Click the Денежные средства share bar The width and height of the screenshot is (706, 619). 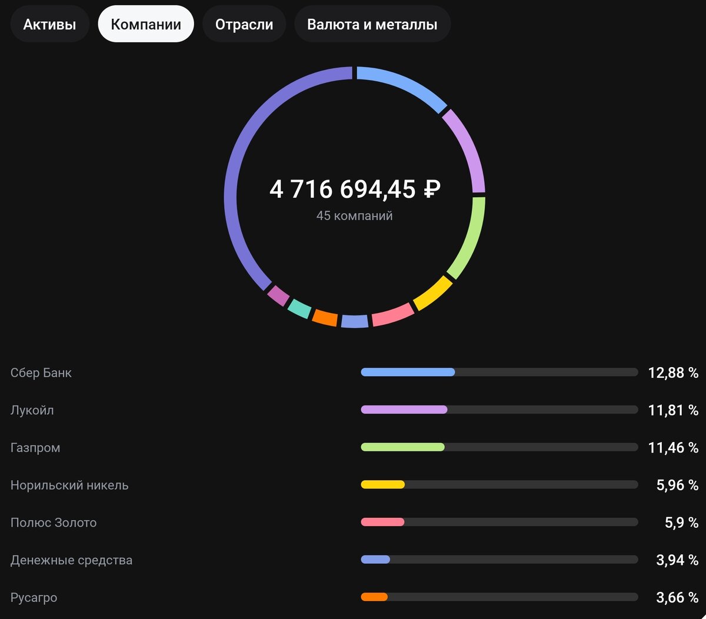point(499,560)
